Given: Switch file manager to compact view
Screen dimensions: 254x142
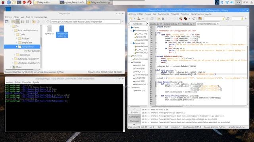Looking at the screenshot, I should click(23, 22).
